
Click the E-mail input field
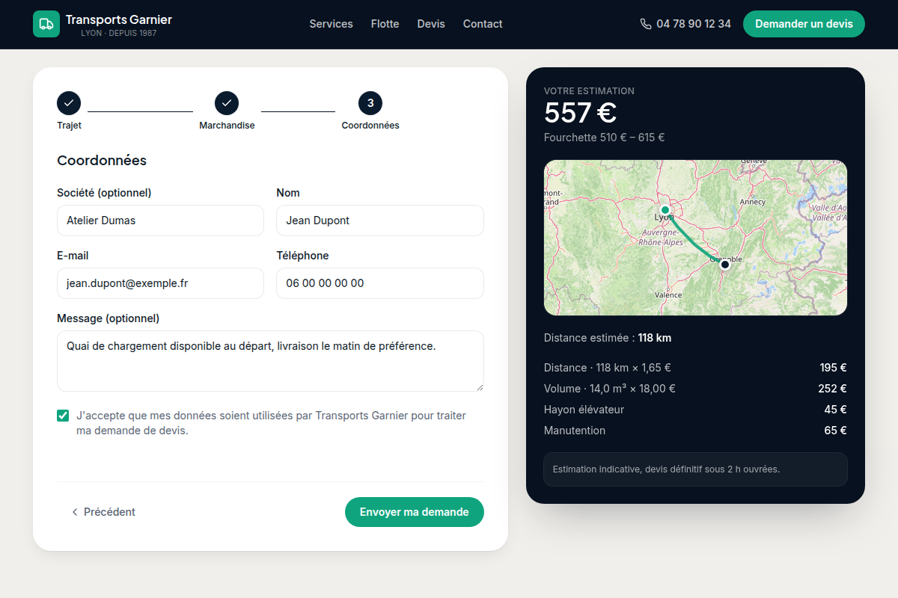coord(160,283)
